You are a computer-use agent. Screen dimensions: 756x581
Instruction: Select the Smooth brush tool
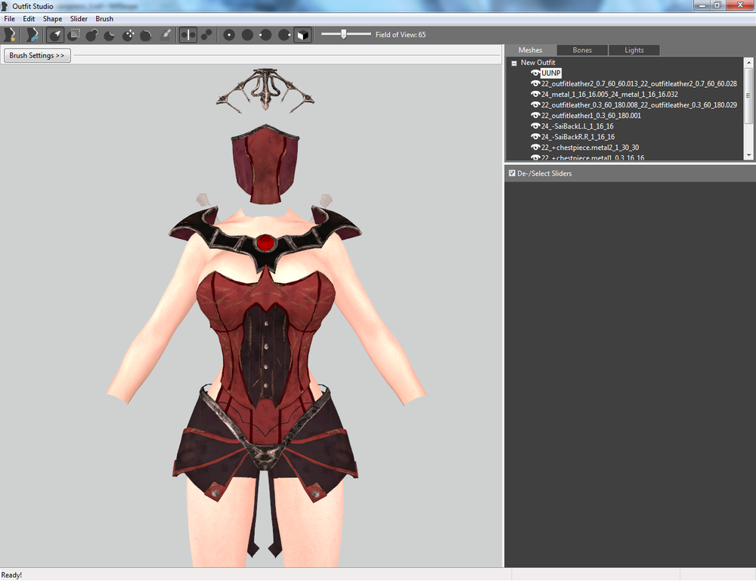[146, 35]
